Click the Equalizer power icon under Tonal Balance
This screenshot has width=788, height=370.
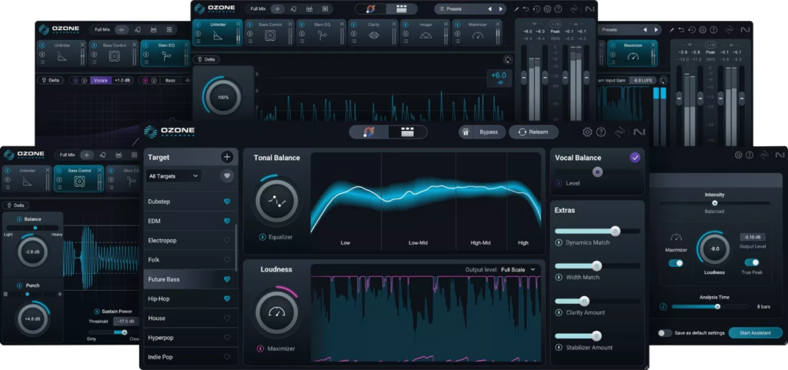click(262, 237)
